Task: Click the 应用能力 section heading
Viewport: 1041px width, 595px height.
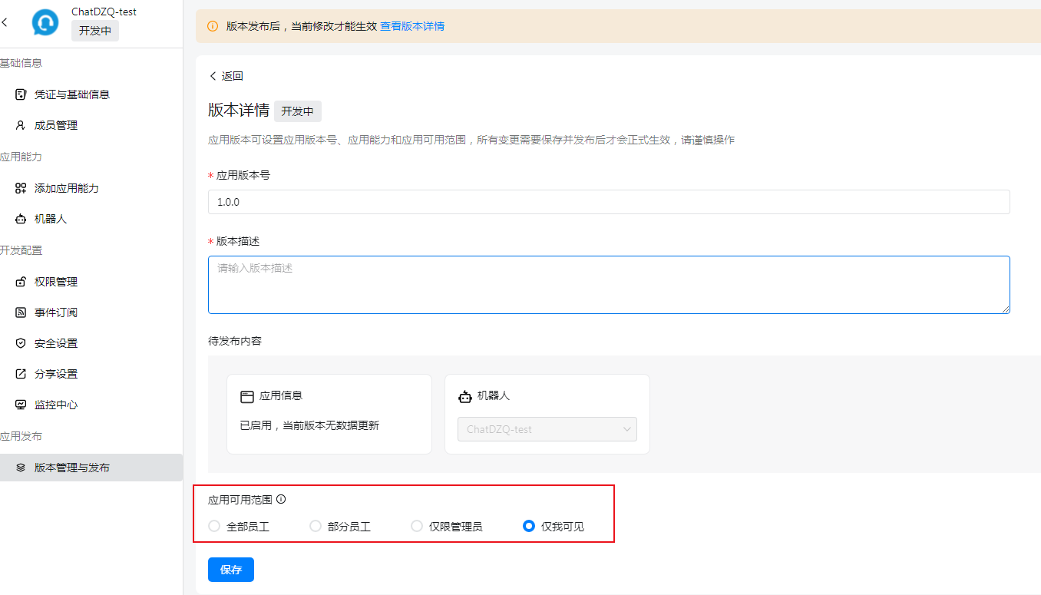Action: [21, 157]
